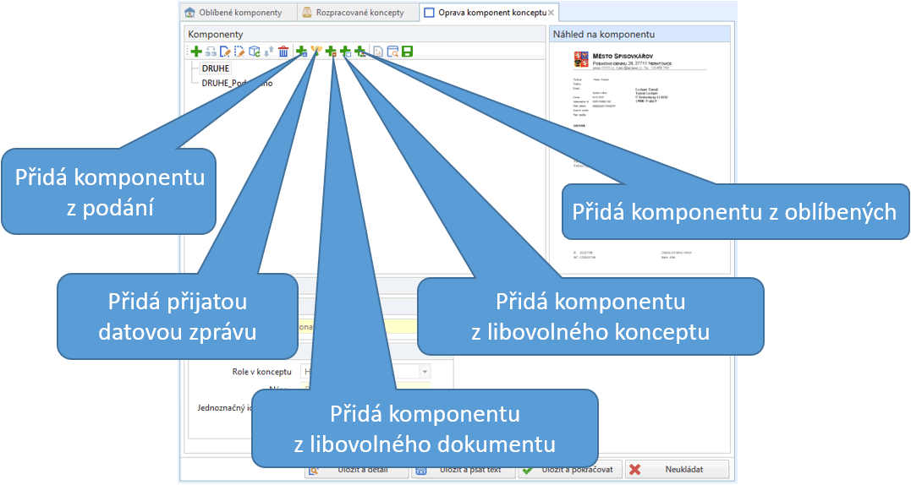
Task: Open the Role v konceptu dropdown
Action: click(x=425, y=372)
